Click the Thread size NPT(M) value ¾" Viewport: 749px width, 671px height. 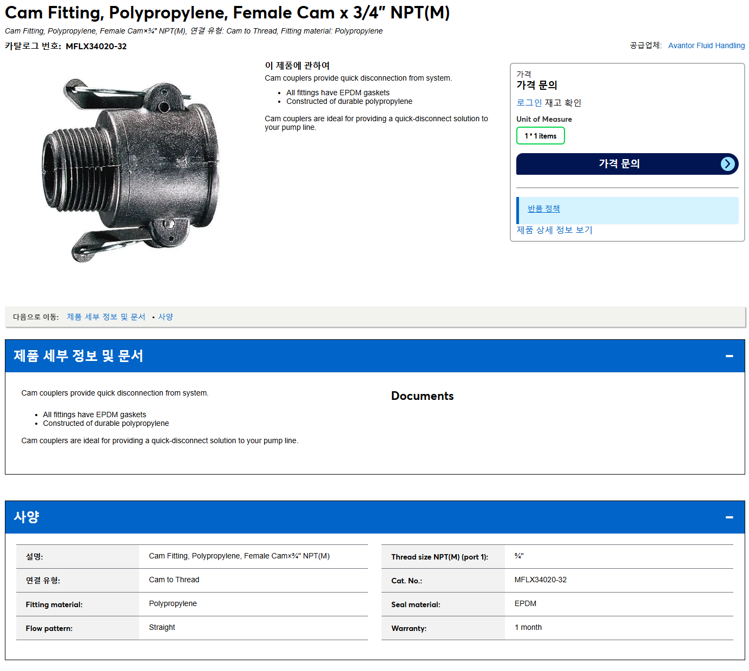tap(518, 556)
